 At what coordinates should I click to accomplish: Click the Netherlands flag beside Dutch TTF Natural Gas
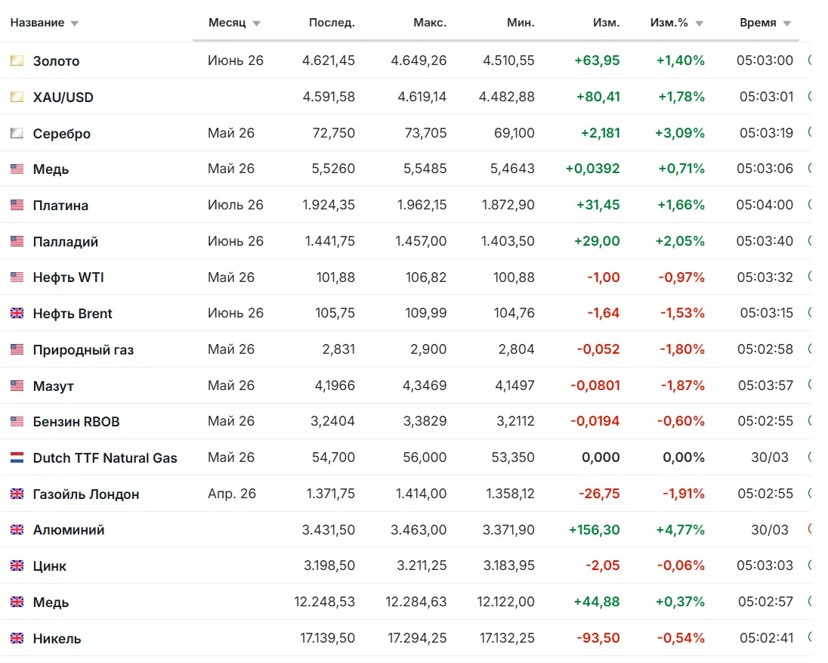17,457
